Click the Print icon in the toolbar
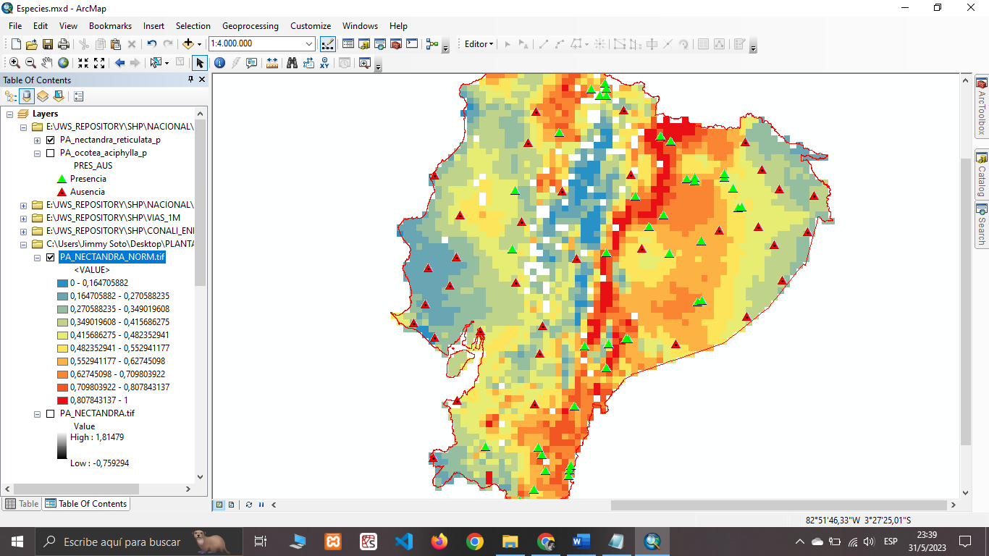This screenshot has width=989, height=556. click(63, 44)
